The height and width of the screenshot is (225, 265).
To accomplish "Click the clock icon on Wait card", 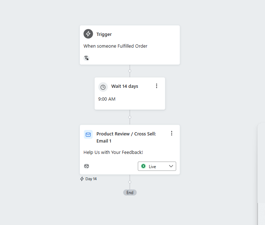I will click(103, 87).
